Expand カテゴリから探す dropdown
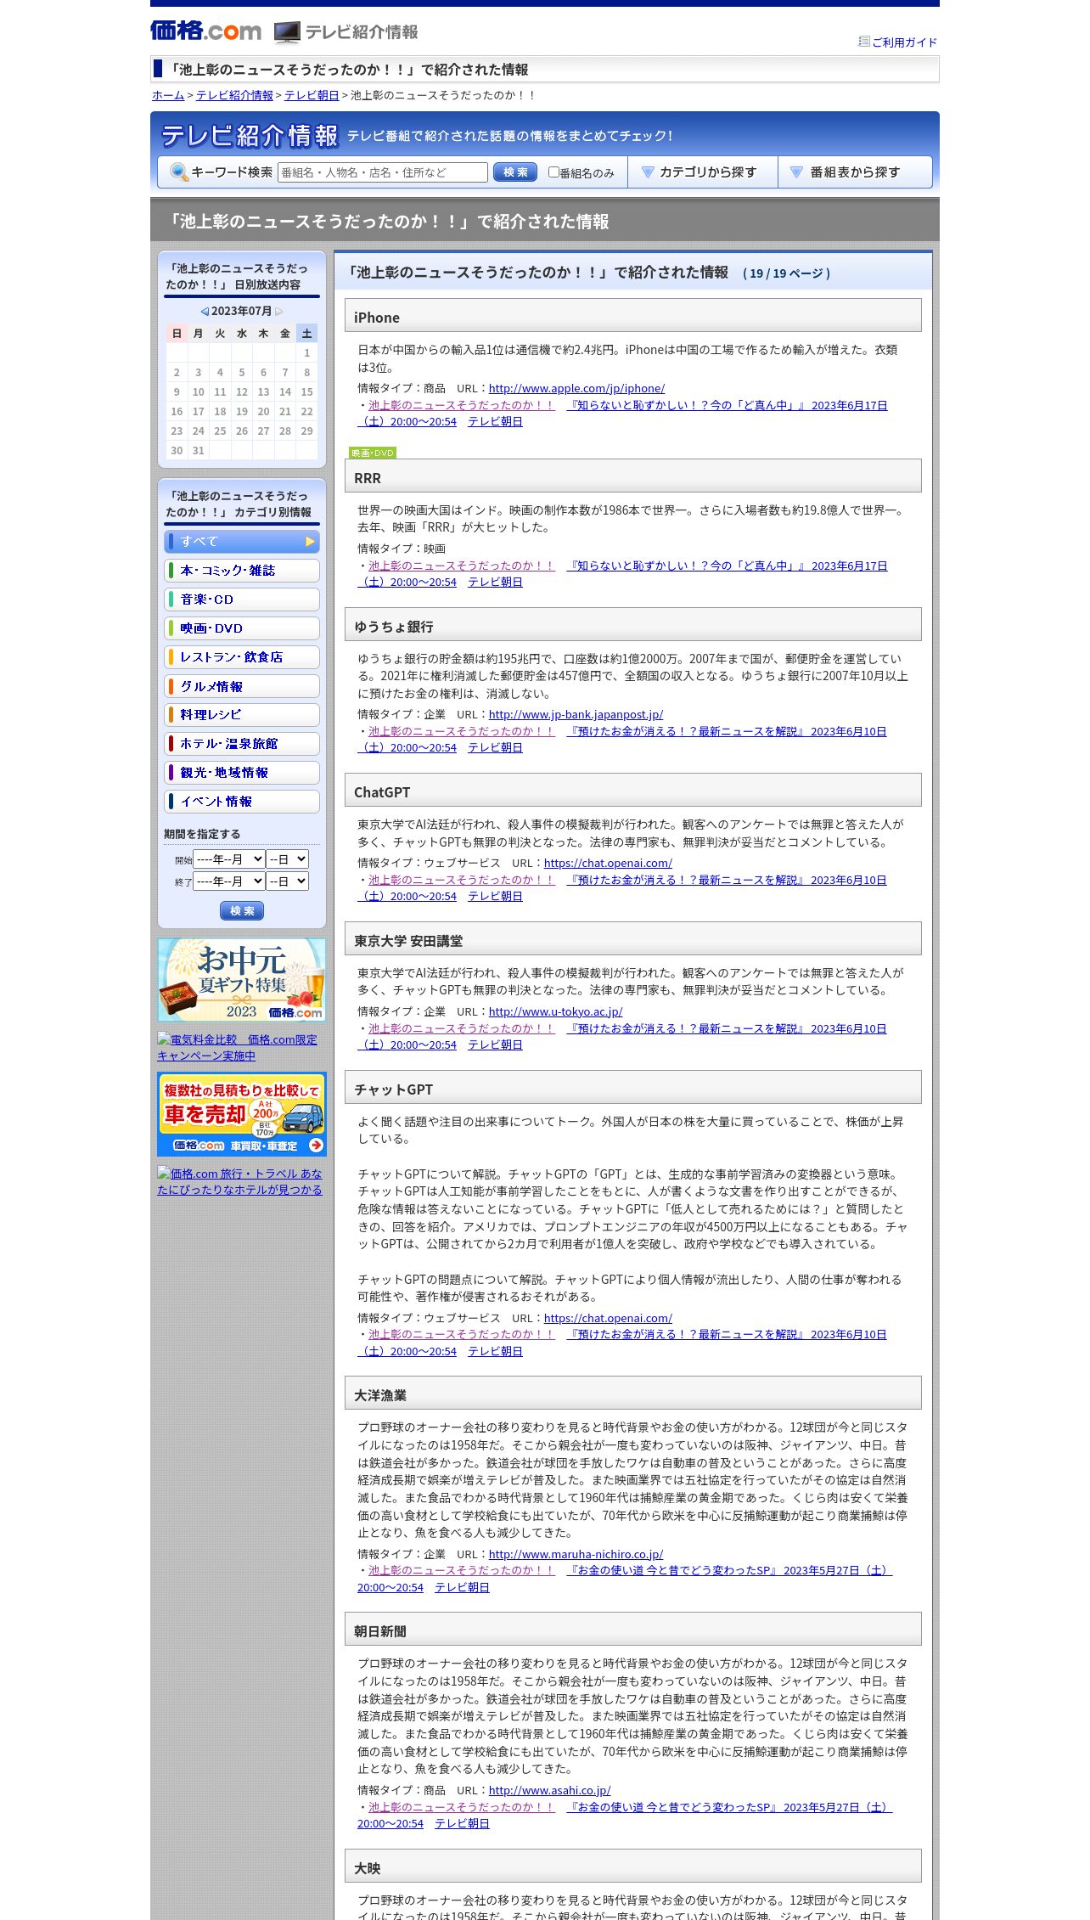This screenshot has width=1090, height=1920. (x=703, y=172)
